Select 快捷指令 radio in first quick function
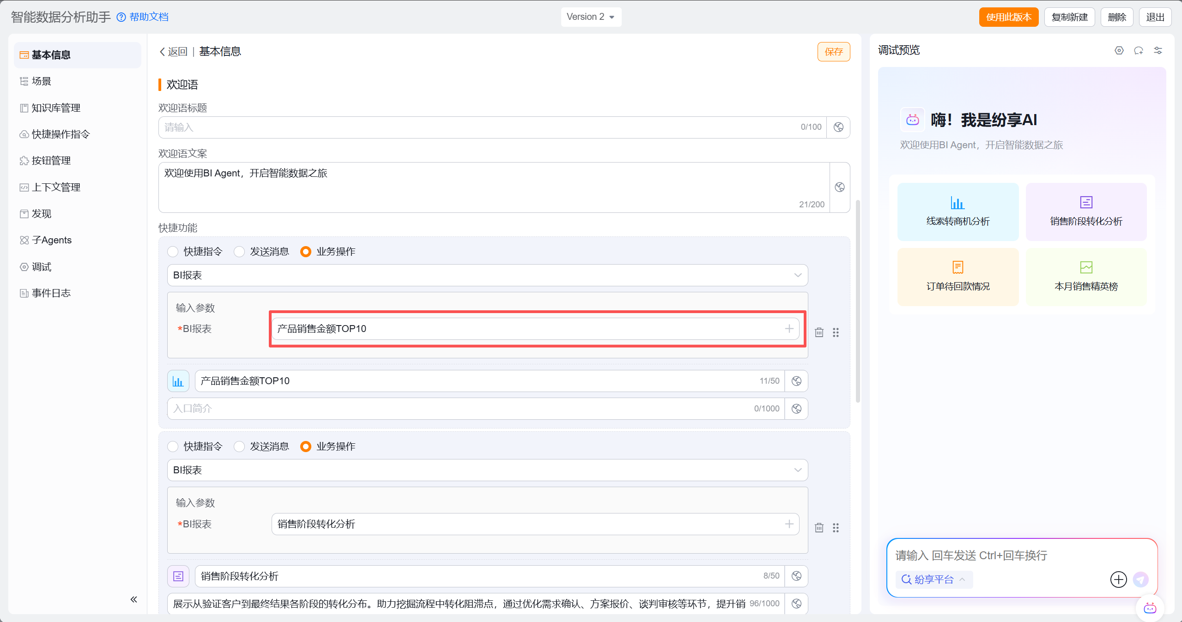The image size is (1182, 622). (173, 252)
